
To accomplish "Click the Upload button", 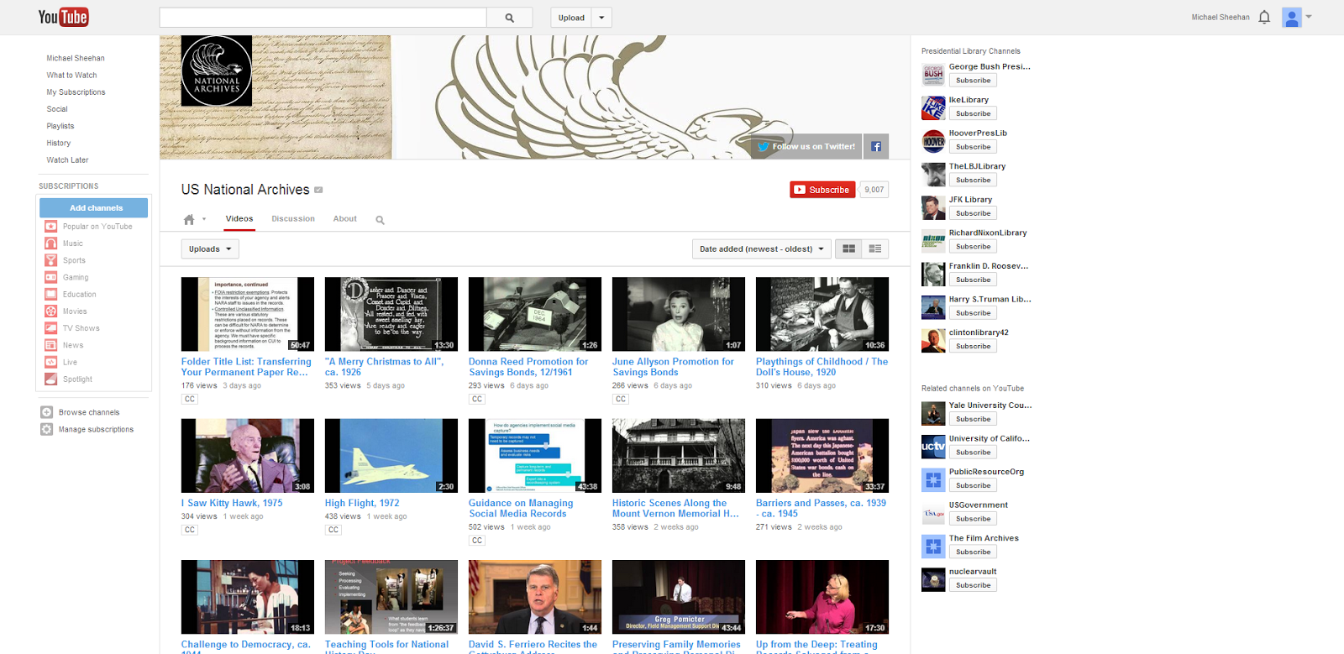I will coord(571,18).
